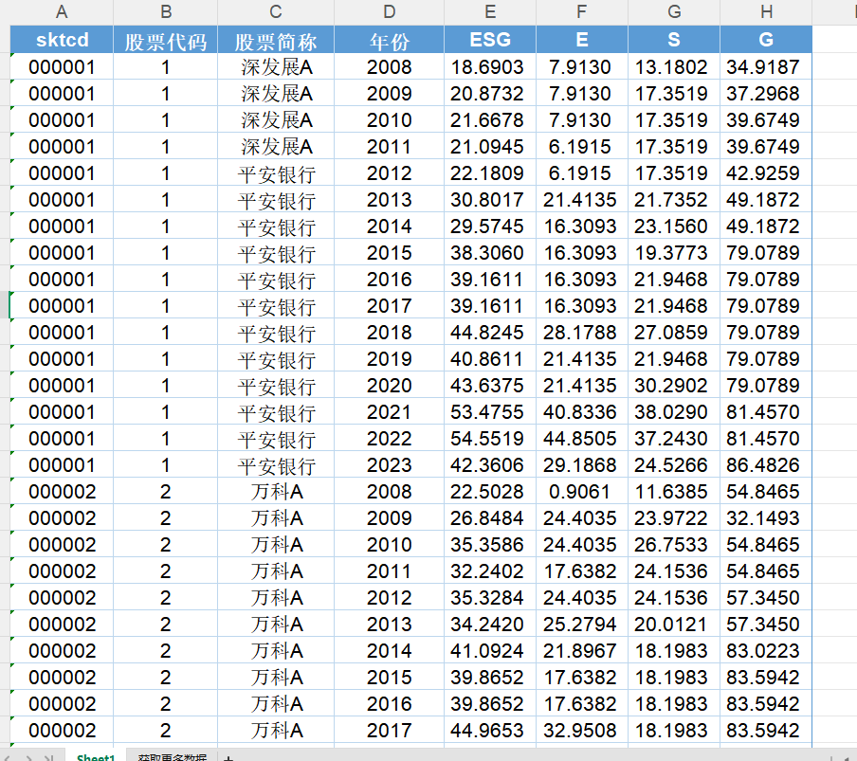Click year 2023 in the 平安银行 row
The height and width of the screenshot is (761, 857).
click(x=389, y=465)
